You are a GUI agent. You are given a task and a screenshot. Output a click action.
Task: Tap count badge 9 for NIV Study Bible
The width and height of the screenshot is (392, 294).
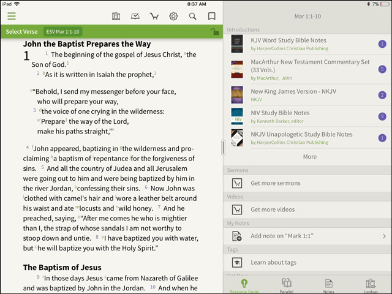382,116
